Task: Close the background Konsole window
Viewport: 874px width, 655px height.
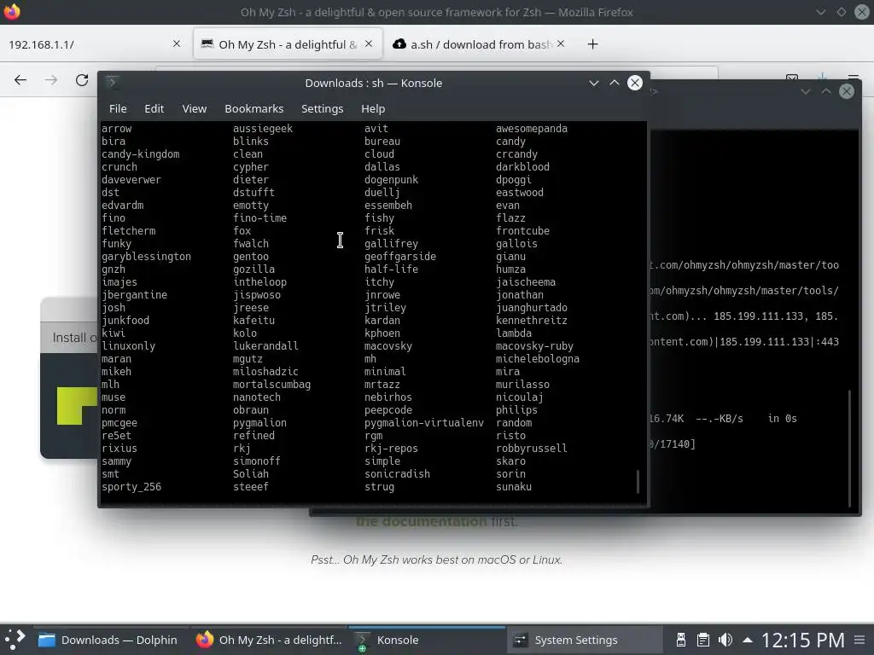Action: (847, 91)
